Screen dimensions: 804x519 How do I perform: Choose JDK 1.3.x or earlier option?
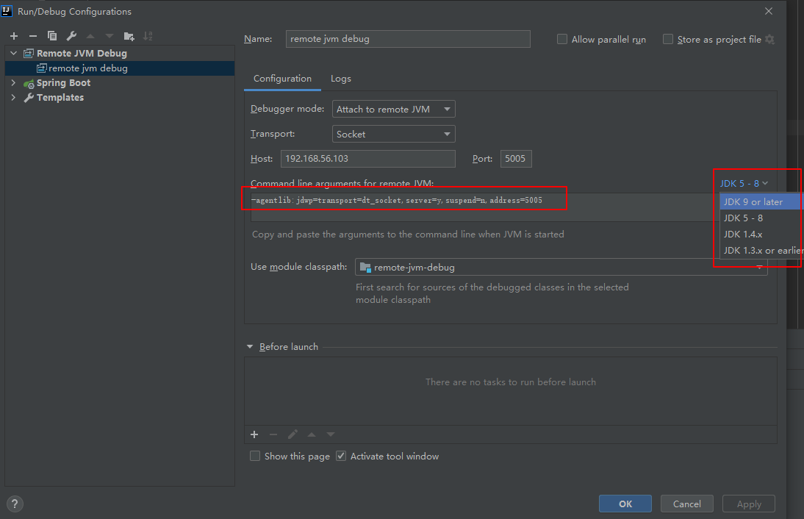pyautogui.click(x=761, y=250)
